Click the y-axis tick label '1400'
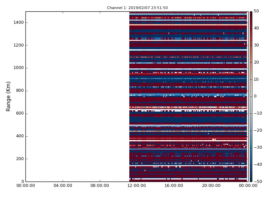 [19, 22]
